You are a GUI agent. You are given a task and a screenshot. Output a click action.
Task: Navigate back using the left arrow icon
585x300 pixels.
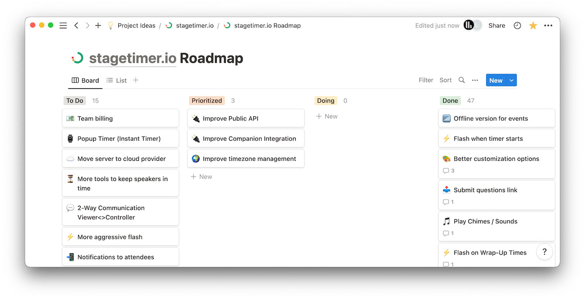(x=76, y=25)
